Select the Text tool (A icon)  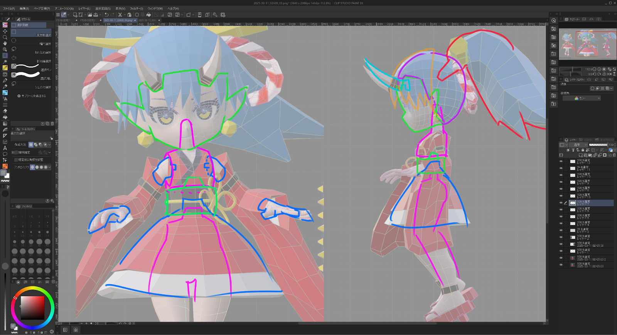[x=5, y=148]
